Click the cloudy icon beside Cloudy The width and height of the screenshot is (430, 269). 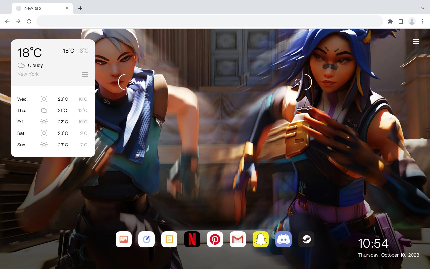pos(21,65)
